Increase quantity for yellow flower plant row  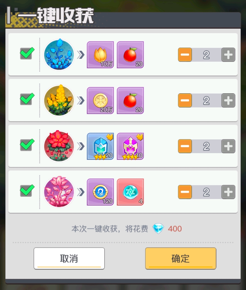coord(228,100)
